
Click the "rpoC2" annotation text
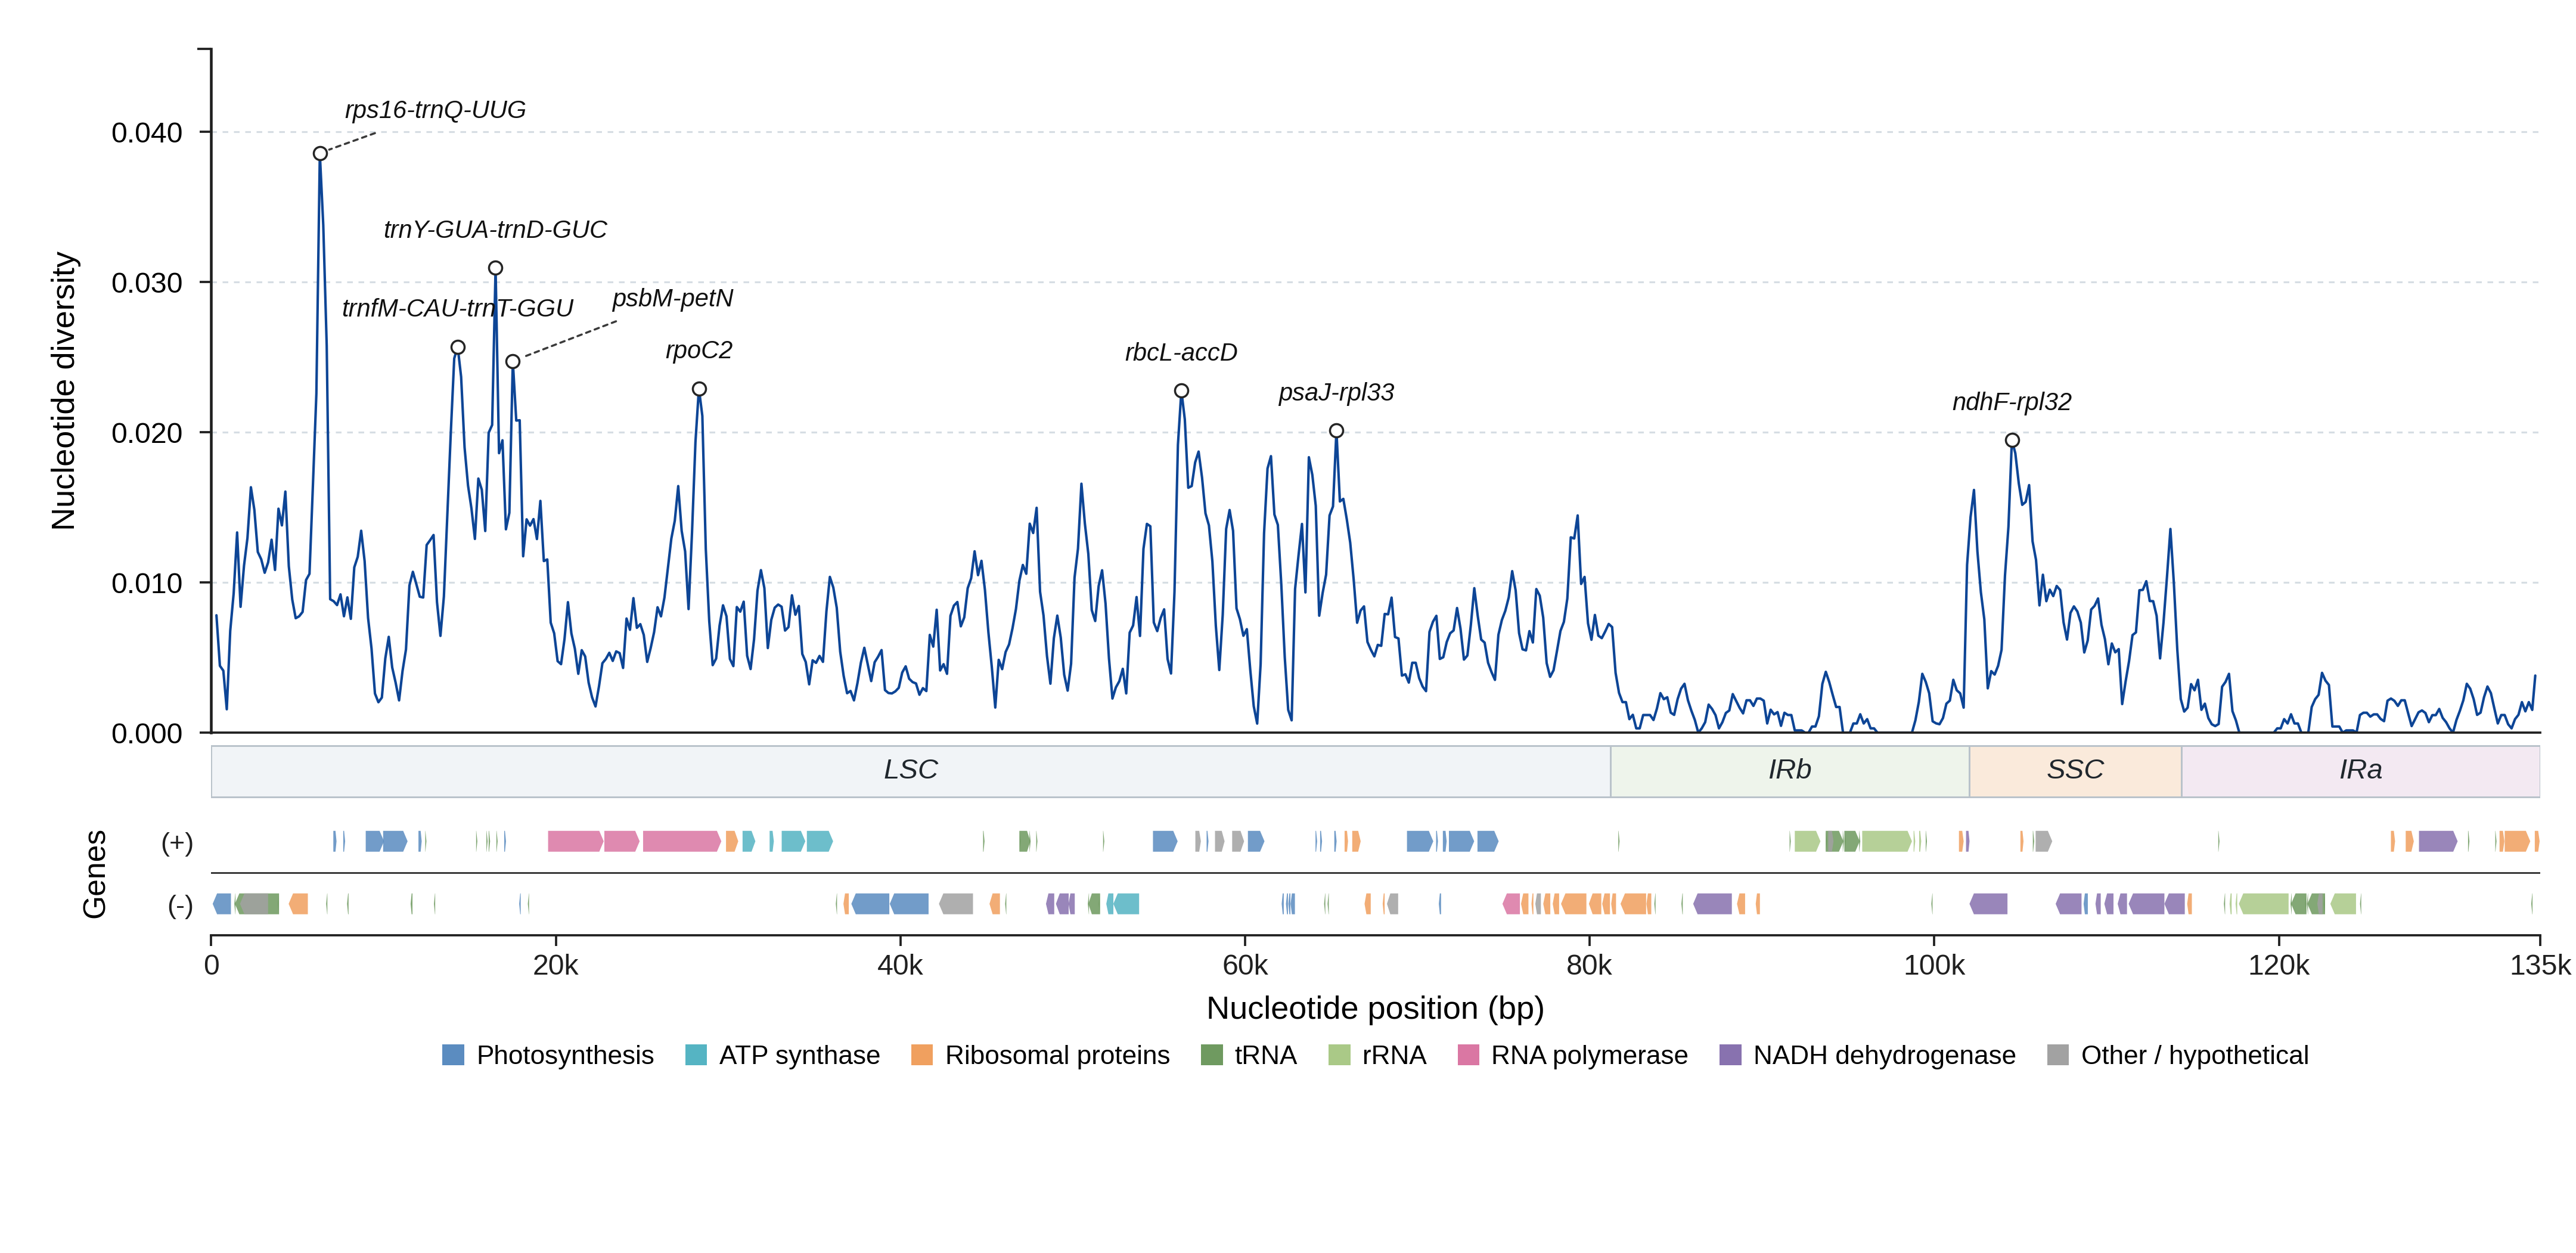(x=699, y=350)
